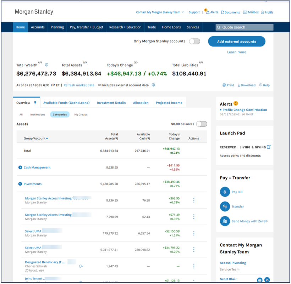Open actions menu for Select UMA 5,041,977.41

coord(194,250)
